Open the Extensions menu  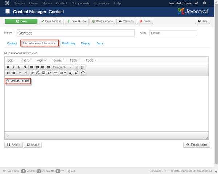tap(102, 3)
